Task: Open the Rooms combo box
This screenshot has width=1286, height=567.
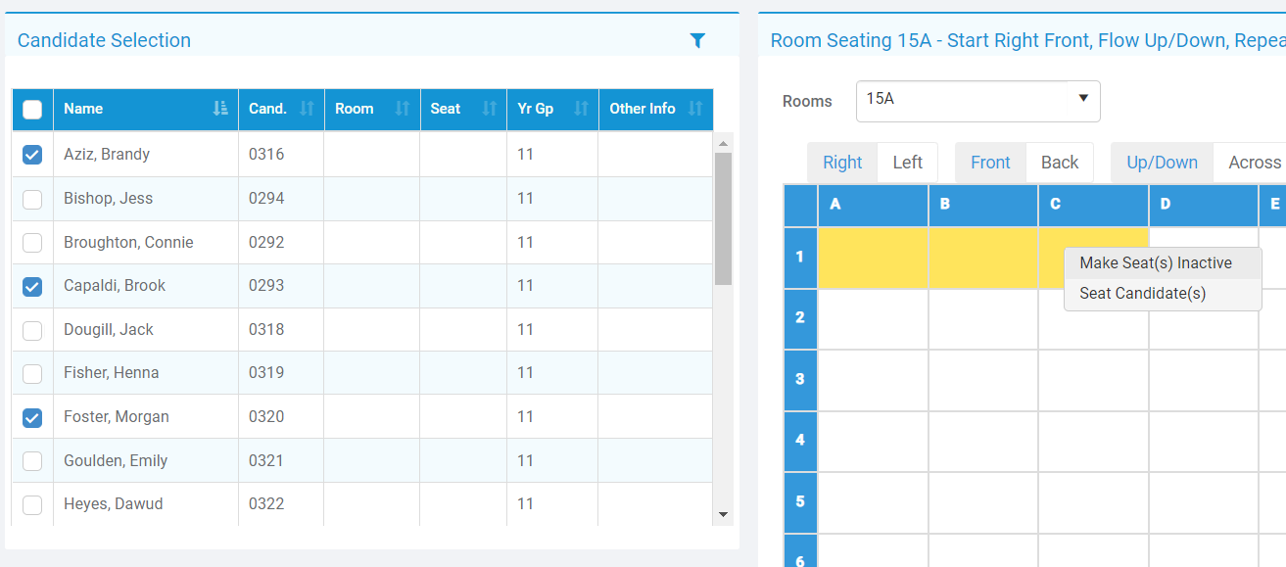Action: pos(977,101)
